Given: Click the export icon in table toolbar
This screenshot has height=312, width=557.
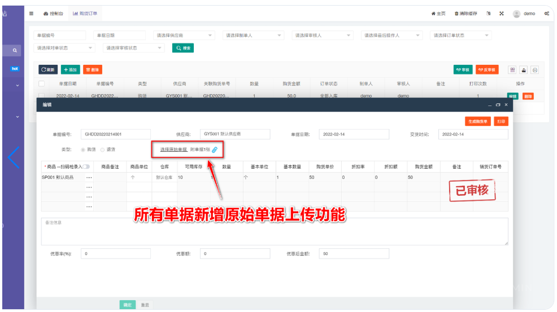Looking at the screenshot, I should (x=524, y=70).
